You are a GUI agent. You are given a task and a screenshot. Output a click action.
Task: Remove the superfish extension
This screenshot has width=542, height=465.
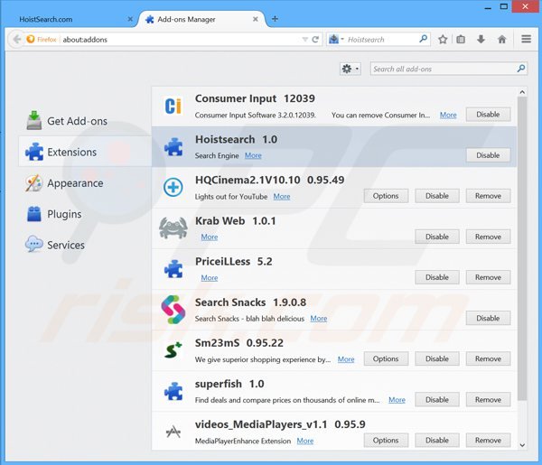tap(488, 400)
